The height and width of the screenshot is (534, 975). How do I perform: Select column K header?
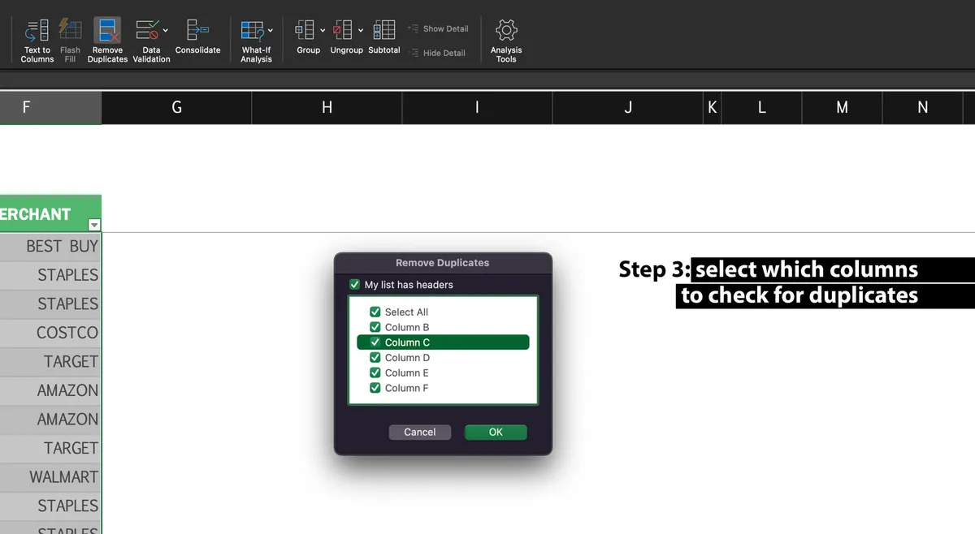click(713, 107)
